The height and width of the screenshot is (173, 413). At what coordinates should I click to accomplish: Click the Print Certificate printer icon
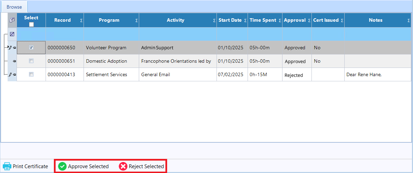[7, 166]
